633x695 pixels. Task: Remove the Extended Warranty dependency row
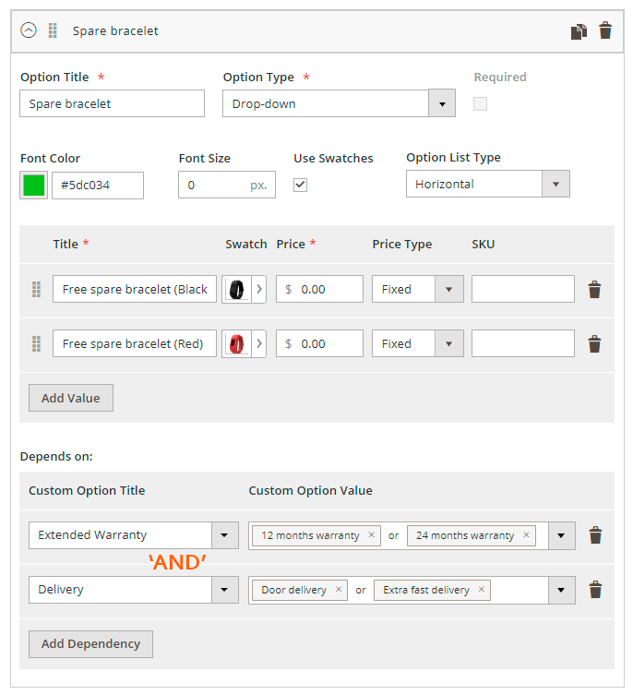(595, 535)
